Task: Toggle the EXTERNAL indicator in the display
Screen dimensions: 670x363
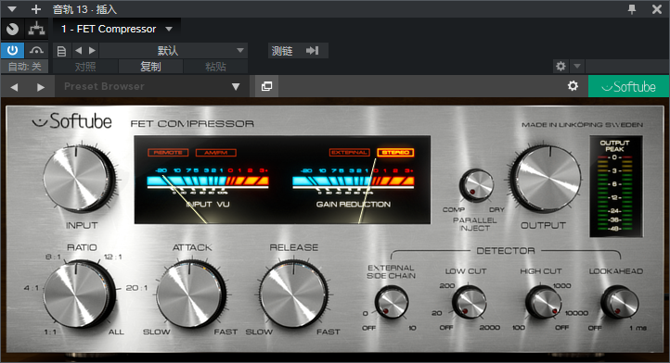Action: coord(349,152)
